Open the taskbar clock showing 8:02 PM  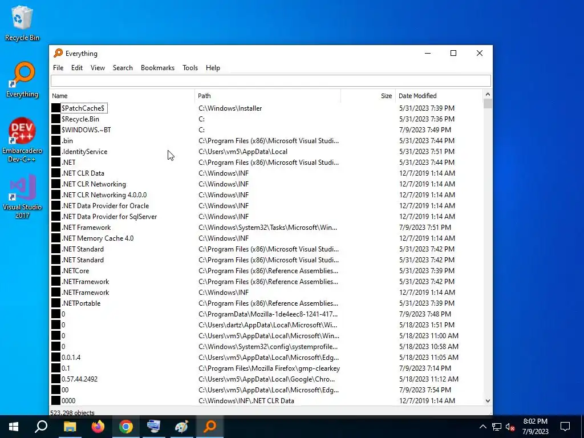[x=535, y=427]
